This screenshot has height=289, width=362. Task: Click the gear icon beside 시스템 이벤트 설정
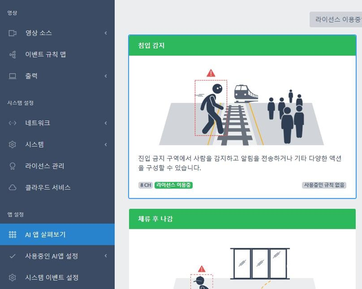point(12,277)
